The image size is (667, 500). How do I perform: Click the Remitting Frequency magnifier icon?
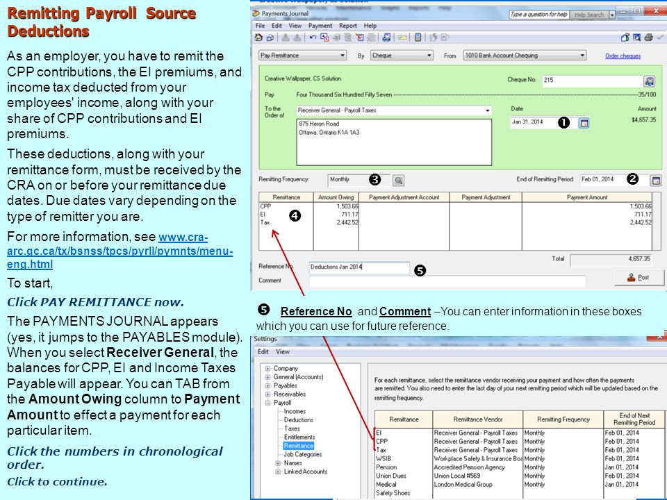tap(398, 181)
